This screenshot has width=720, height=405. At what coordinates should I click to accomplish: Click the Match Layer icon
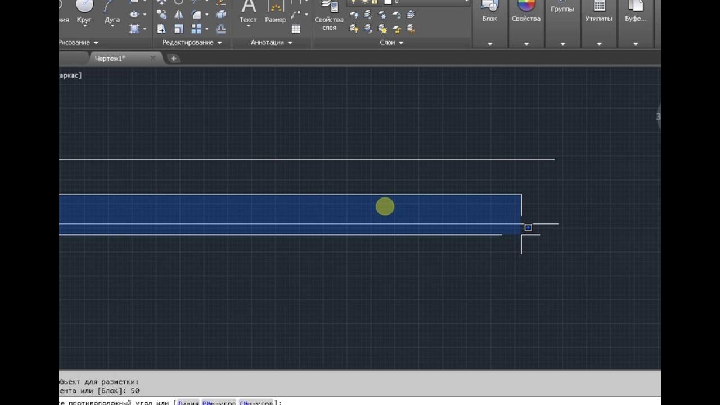click(411, 28)
